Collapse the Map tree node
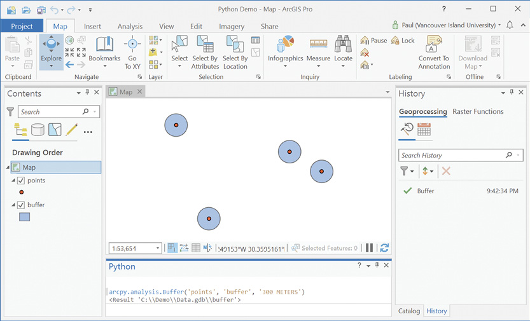 pyautogui.click(x=8, y=167)
